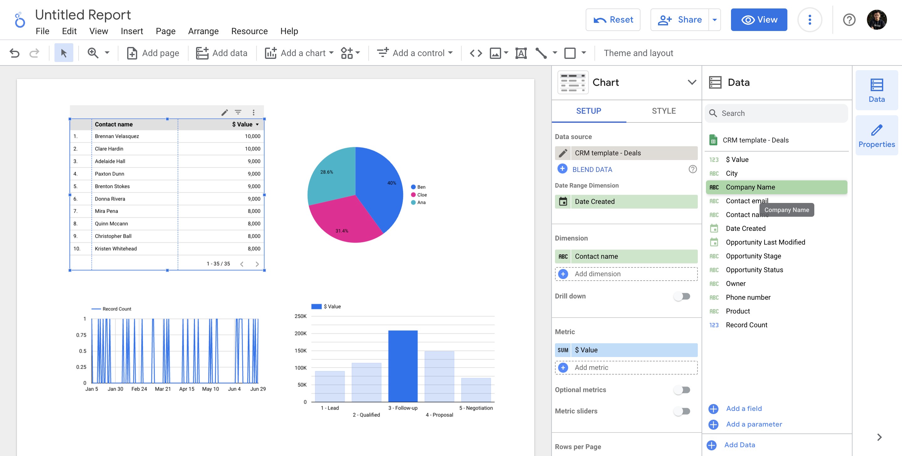This screenshot has height=456, width=902.
Task: Switch to the STYLE tab
Action: pos(664,111)
